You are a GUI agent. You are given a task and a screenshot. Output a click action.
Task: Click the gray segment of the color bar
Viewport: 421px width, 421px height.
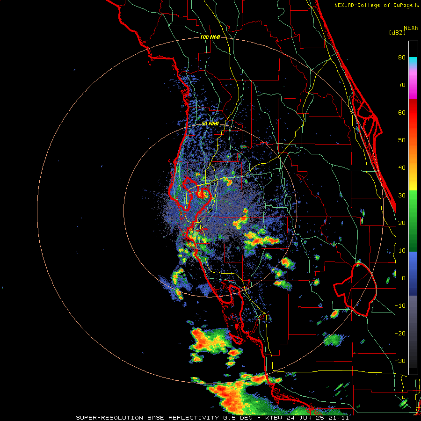click(x=413, y=313)
